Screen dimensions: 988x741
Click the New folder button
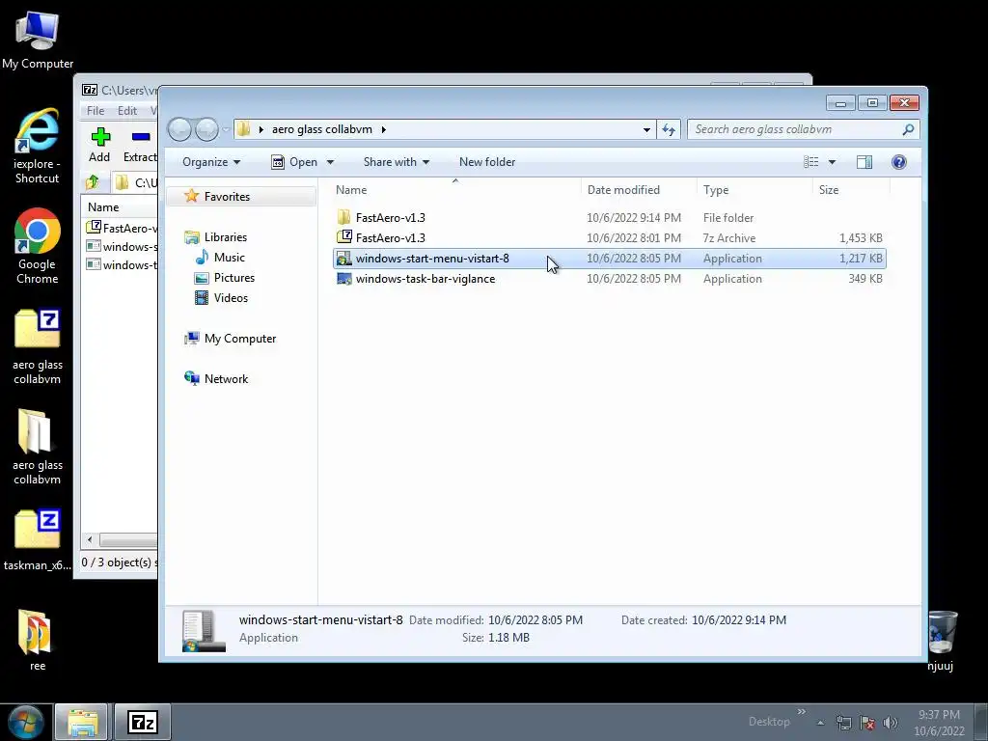pos(487,162)
